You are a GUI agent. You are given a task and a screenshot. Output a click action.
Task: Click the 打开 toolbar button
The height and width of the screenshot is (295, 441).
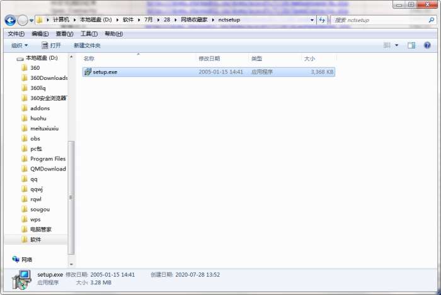pyautogui.click(x=51, y=45)
